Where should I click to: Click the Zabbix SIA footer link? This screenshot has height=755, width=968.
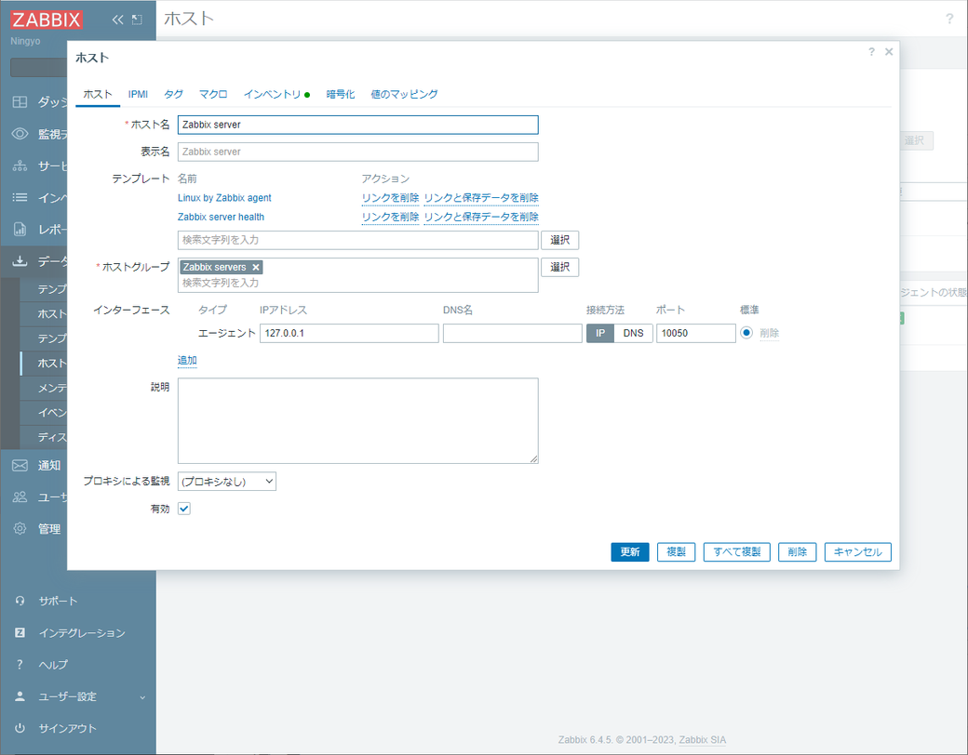pos(703,739)
